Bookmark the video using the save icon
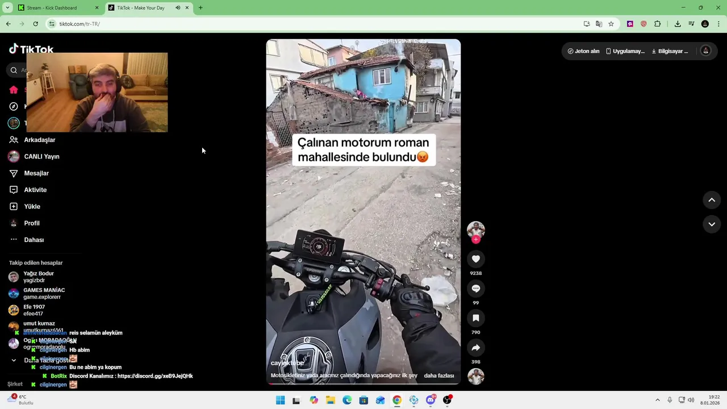The height and width of the screenshot is (409, 727). (x=476, y=318)
